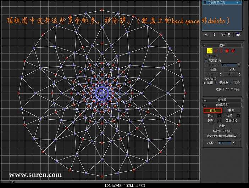249x188 pixels.
Task: Click Grow (扩大) selection button
Action: (232, 70)
